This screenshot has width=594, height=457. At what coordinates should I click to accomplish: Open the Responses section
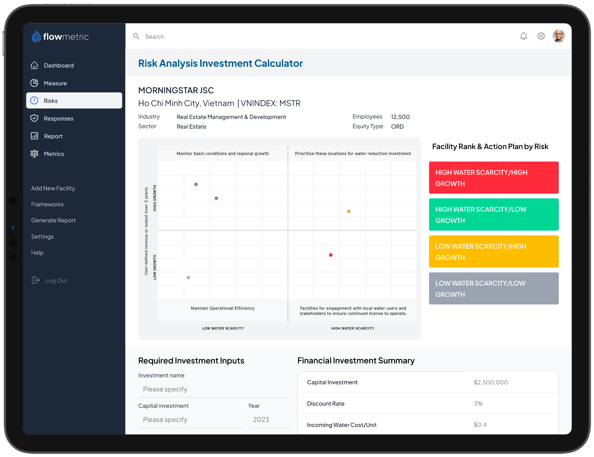74,118
